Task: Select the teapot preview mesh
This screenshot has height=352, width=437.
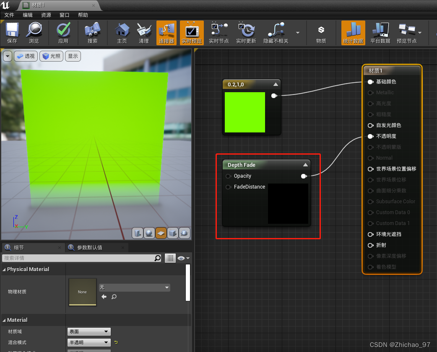Action: (x=185, y=233)
